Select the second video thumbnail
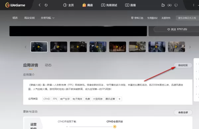 pos(59,47)
